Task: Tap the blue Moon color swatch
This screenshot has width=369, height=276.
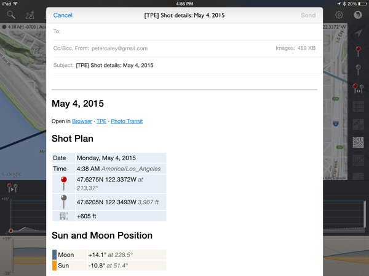Action: [x=55, y=255]
